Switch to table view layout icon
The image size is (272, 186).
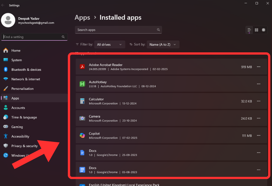[x=264, y=30]
